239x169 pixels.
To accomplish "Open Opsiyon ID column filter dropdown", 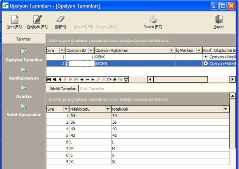I will tap(91, 50).
